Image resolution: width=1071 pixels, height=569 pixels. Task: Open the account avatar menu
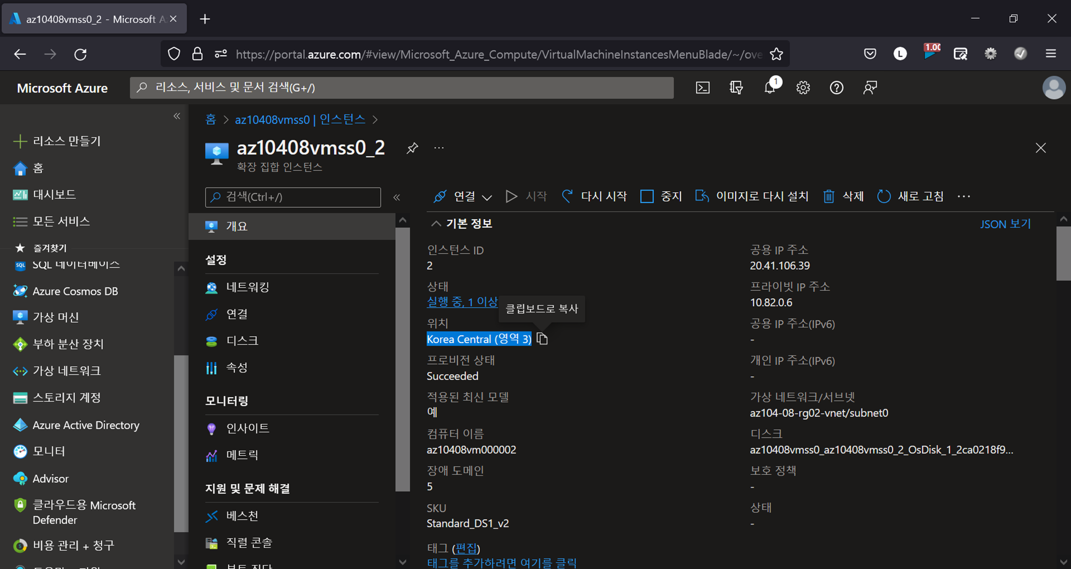pos(1053,88)
